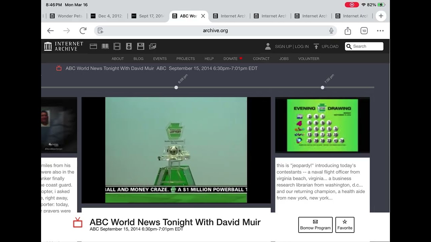The height and width of the screenshot is (242, 431).
Task: Open the Video film-strip icon
Action: click(117, 46)
